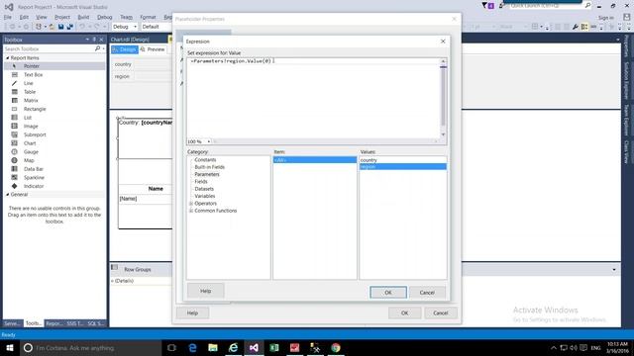Collapse the General toolbox group
The height and width of the screenshot is (356, 634).
coord(7,195)
